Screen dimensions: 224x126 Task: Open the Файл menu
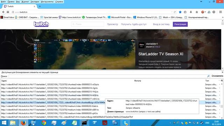point(3,1)
